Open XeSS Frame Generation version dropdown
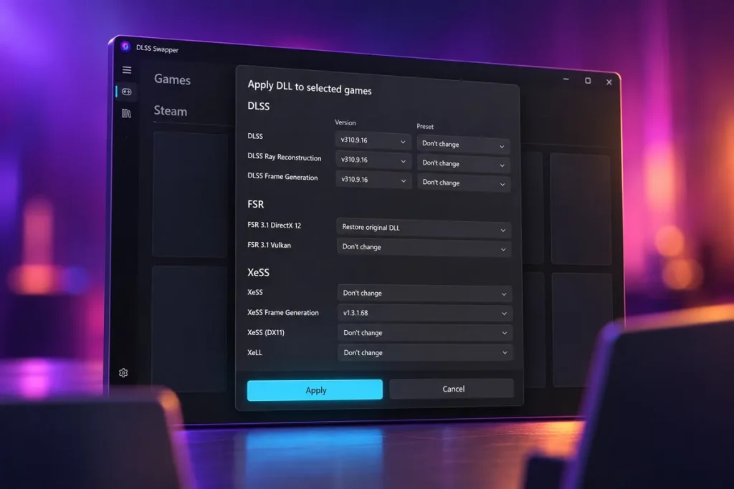 [424, 313]
